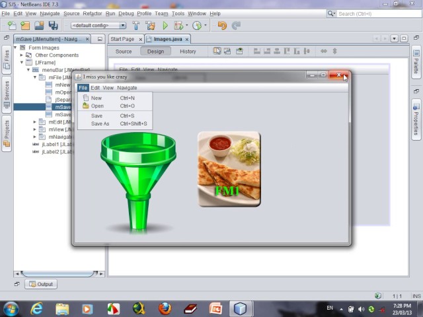Toggle Connection Mode in design toolbar
The height and width of the screenshot is (317, 423).
[x=227, y=51]
